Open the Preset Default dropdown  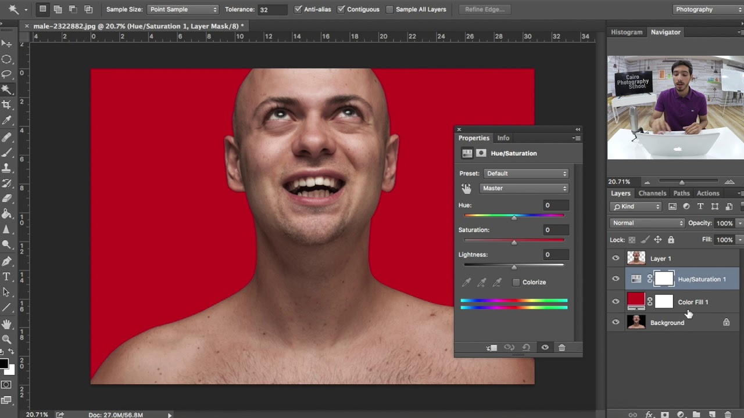pos(525,174)
